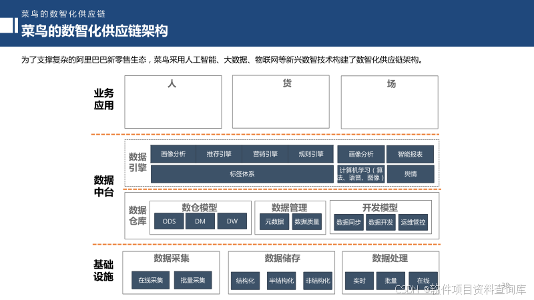Click the "数据仓库" section label
This screenshot has height=300, width=534.
(x=138, y=215)
